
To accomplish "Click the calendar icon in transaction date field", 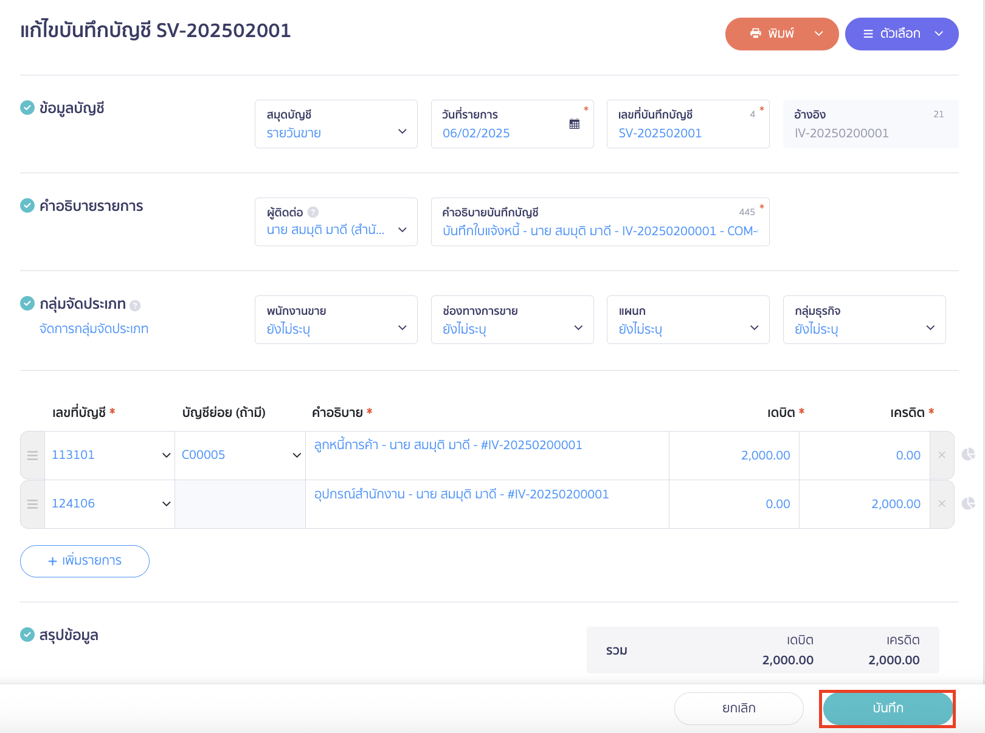I will tap(574, 124).
